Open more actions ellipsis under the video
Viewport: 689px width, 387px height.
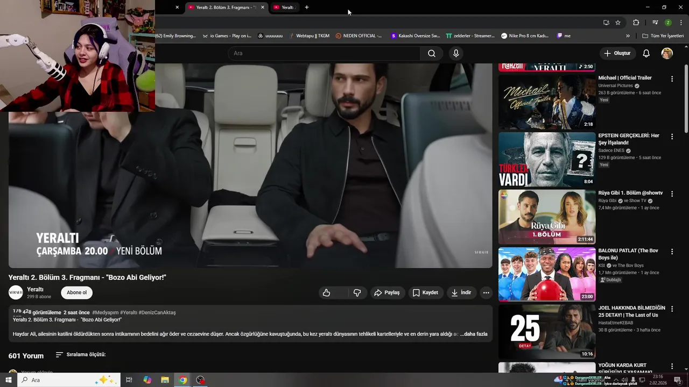[486, 292]
